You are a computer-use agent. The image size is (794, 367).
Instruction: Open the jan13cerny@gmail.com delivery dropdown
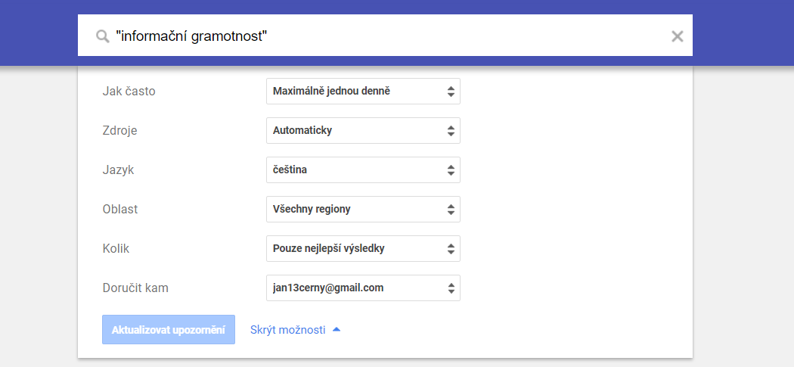[x=363, y=288]
